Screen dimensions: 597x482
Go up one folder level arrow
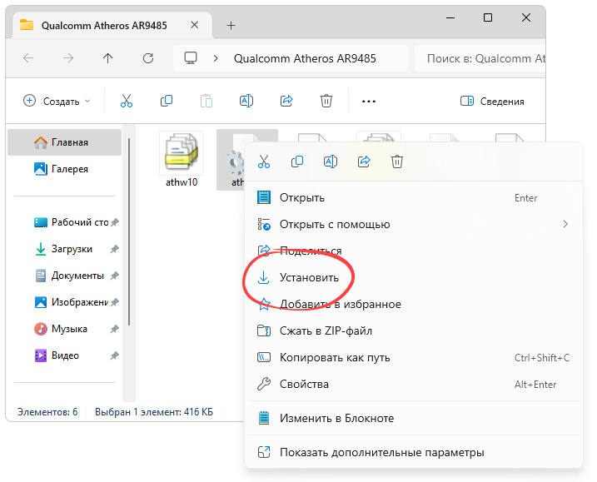107,58
